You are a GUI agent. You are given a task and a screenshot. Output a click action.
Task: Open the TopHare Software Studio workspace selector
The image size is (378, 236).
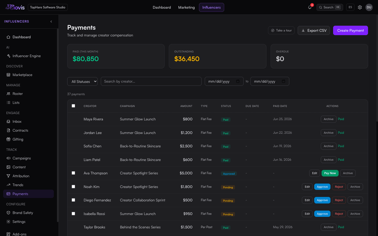coord(48,7)
